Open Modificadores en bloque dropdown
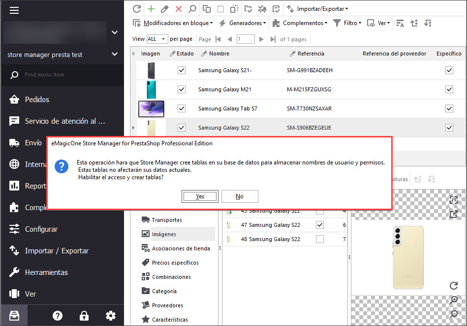 [x=173, y=23]
